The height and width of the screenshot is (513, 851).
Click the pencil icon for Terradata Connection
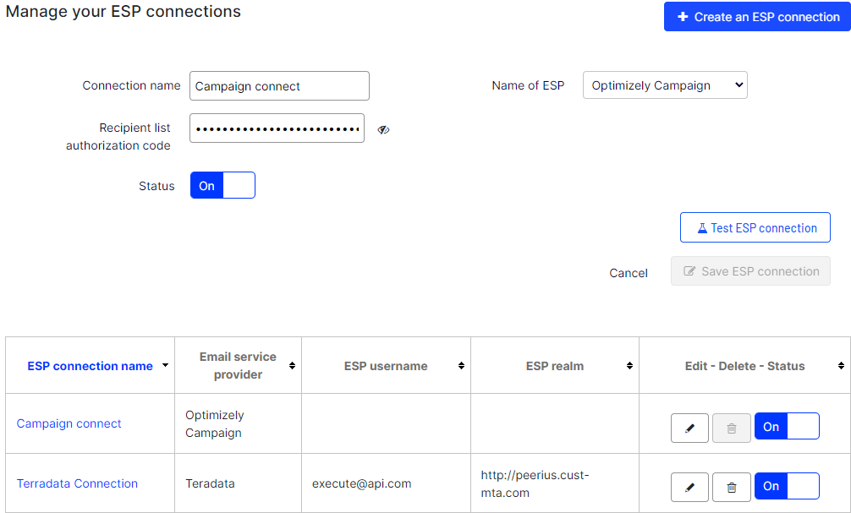689,487
